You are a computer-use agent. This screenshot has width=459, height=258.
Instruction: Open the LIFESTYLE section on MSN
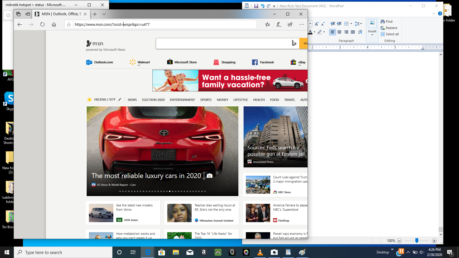pos(241,100)
